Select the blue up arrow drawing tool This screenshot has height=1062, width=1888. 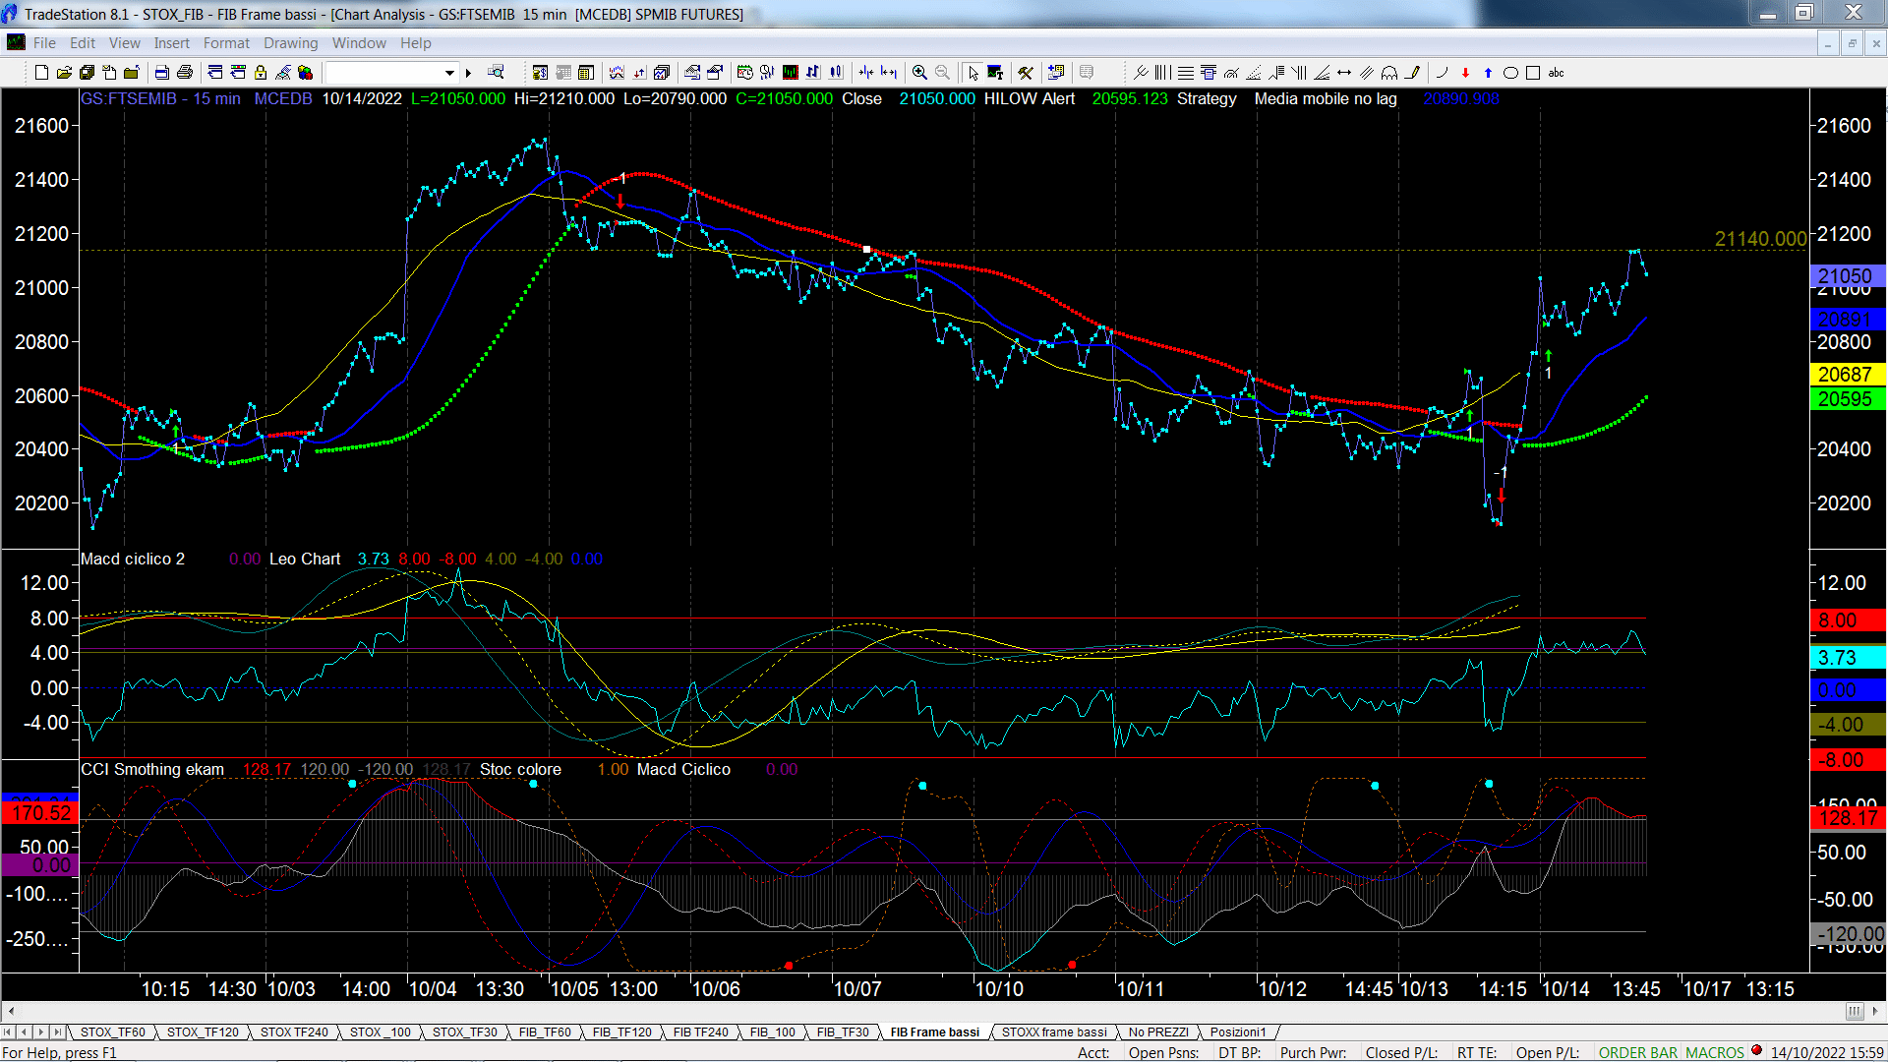tap(1488, 73)
